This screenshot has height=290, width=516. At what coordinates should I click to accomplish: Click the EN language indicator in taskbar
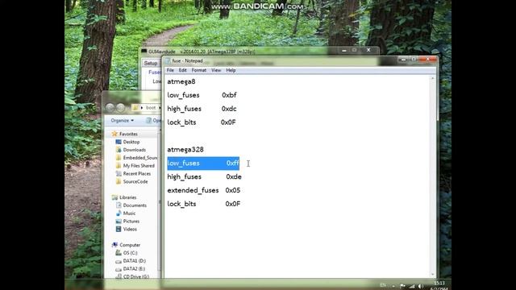[383, 284]
